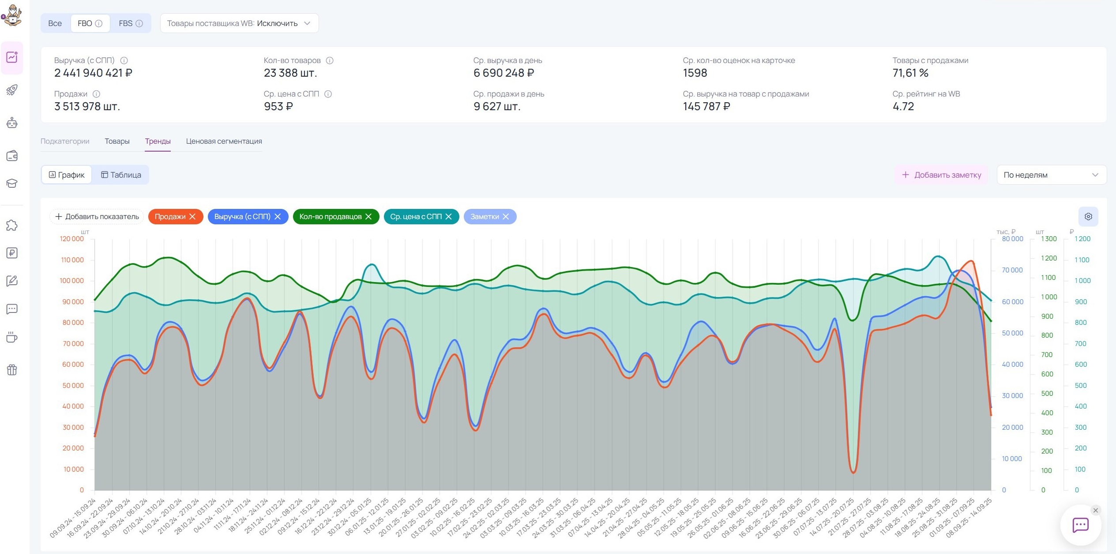Expand Товары поставщика WB dropdown
Viewport: 1116px width, 554px height.
(239, 23)
